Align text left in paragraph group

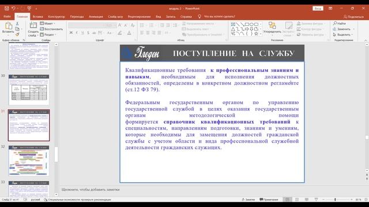(x=142, y=33)
